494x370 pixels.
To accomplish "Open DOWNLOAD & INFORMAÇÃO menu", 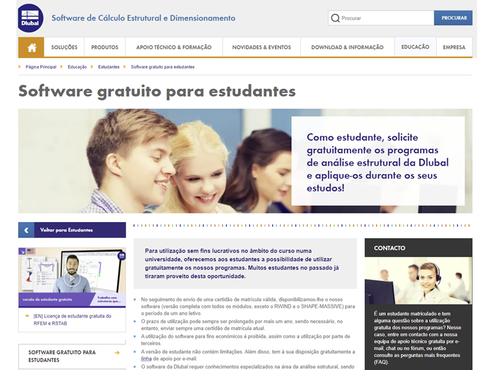I will point(347,47).
